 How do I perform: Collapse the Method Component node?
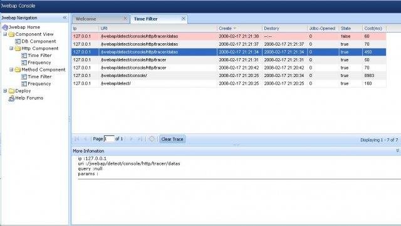click(x=11, y=69)
